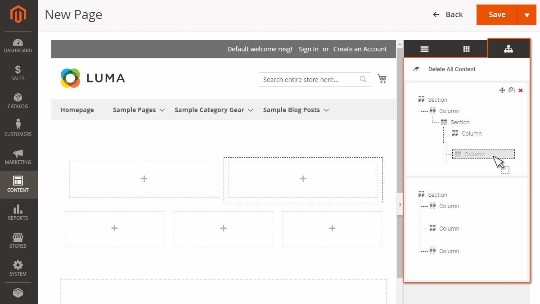Click the plus in the left two-column-row placeholder
Viewport: 540px width, 304px height.
click(144, 179)
